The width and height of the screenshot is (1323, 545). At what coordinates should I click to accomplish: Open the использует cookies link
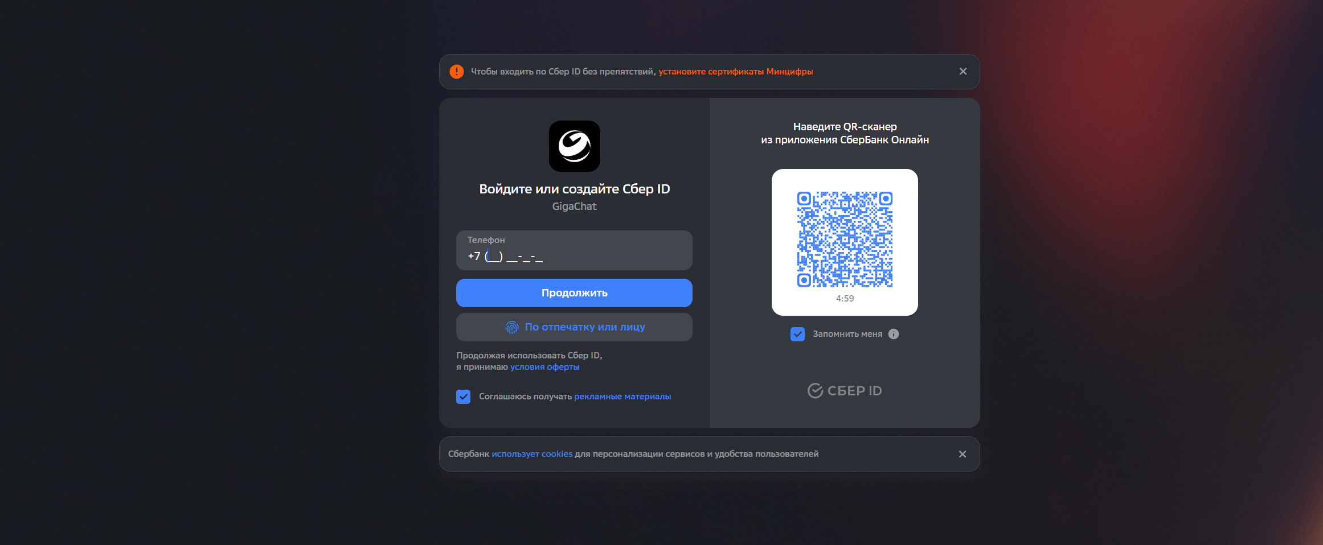coord(532,454)
